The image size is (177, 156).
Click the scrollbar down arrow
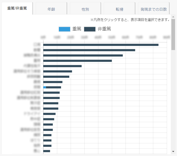tap(173, 152)
